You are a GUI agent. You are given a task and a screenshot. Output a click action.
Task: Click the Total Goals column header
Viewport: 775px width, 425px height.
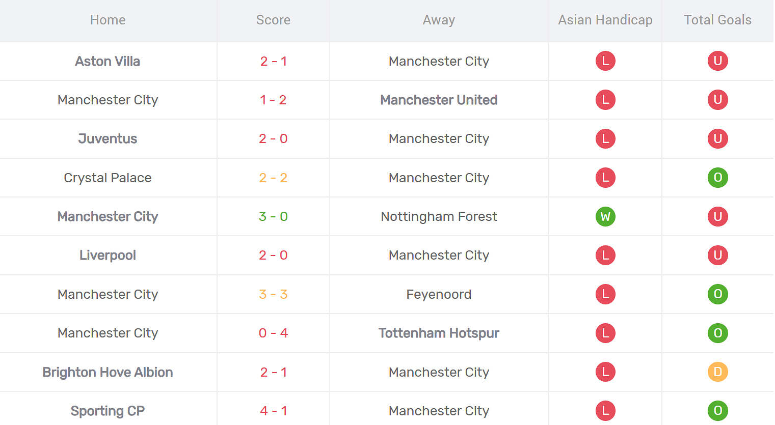click(x=717, y=20)
